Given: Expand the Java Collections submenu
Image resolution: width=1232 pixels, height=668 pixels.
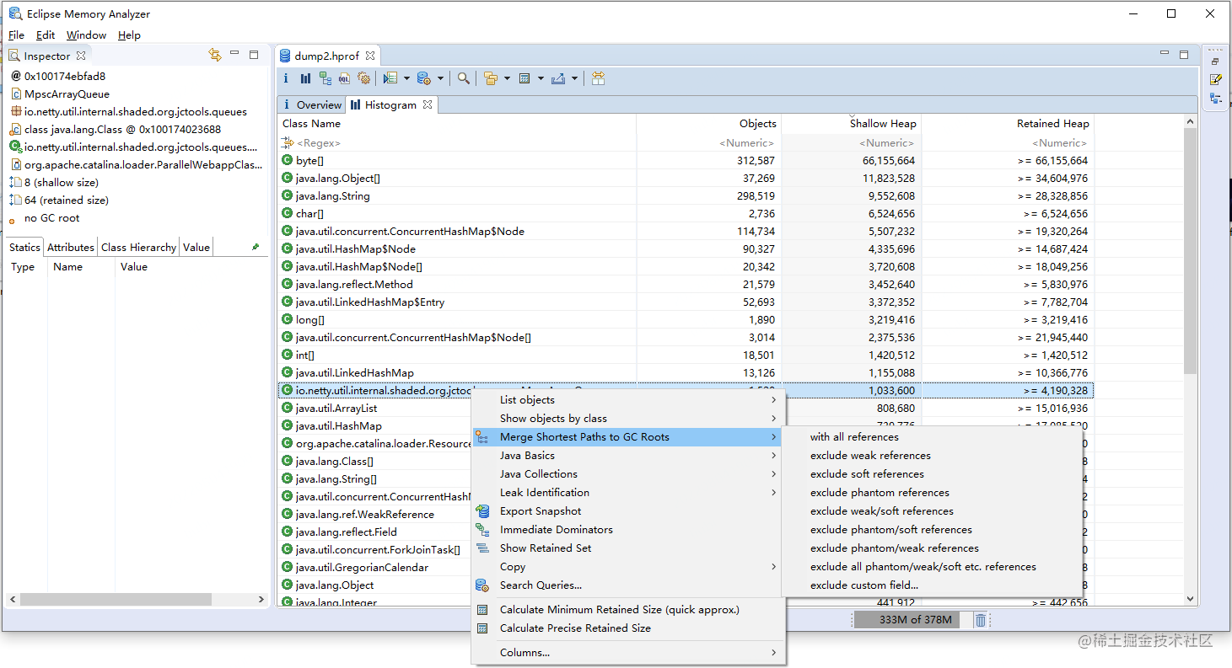Looking at the screenshot, I should coord(627,473).
